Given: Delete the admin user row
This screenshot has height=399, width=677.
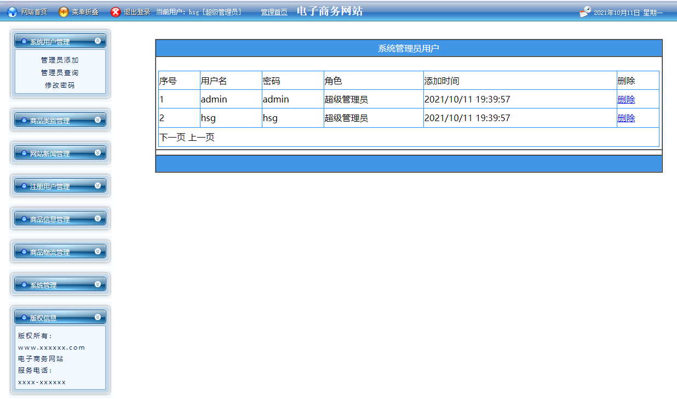Looking at the screenshot, I should (626, 100).
